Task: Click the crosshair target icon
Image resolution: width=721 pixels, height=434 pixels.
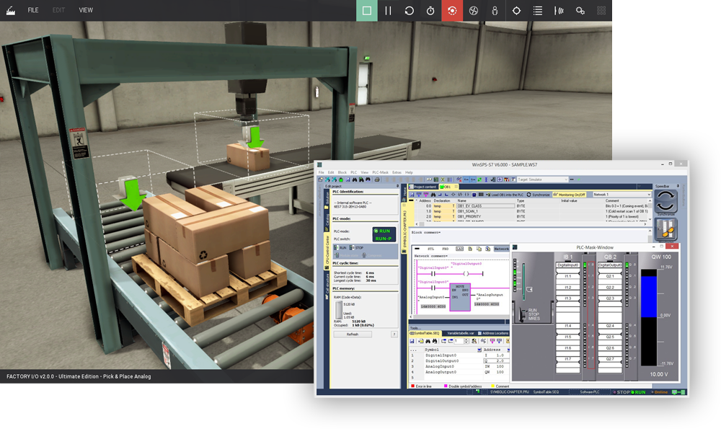Action: [516, 11]
